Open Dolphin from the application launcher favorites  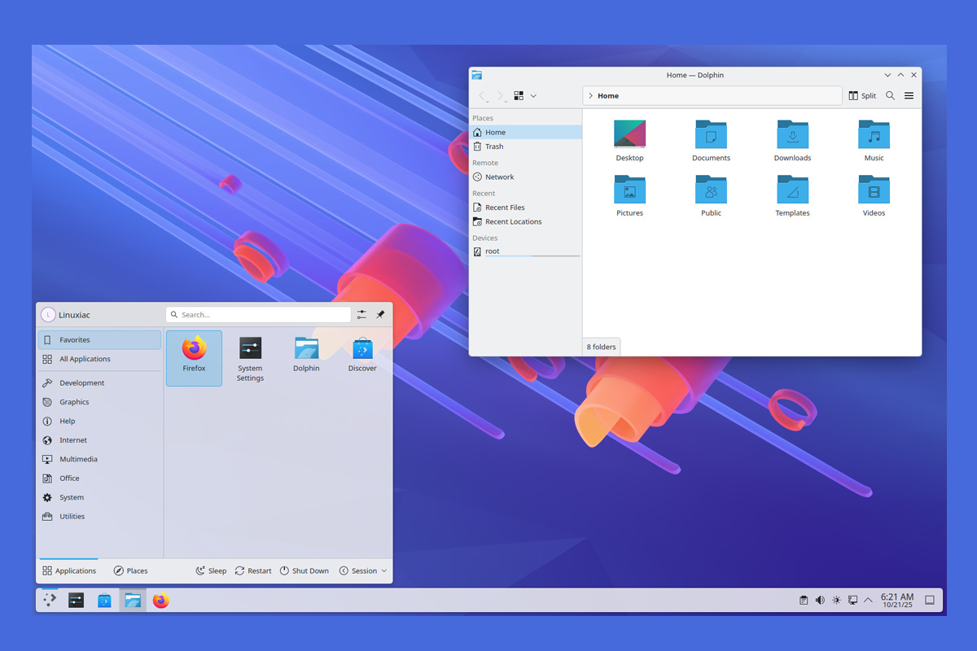tap(306, 355)
